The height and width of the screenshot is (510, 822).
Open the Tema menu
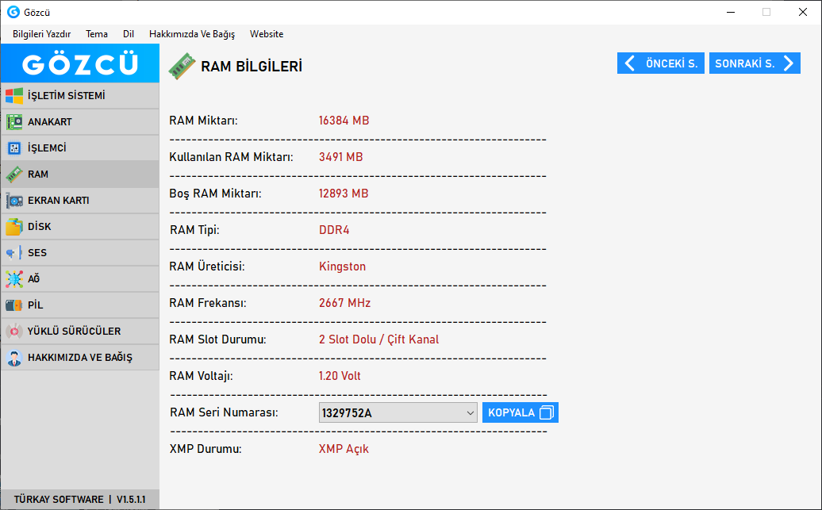[97, 34]
